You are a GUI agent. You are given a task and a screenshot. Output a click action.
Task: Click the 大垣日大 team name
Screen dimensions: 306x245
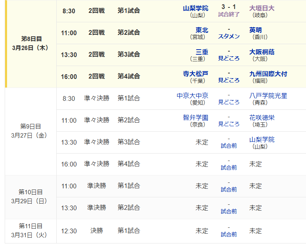coord(262,8)
